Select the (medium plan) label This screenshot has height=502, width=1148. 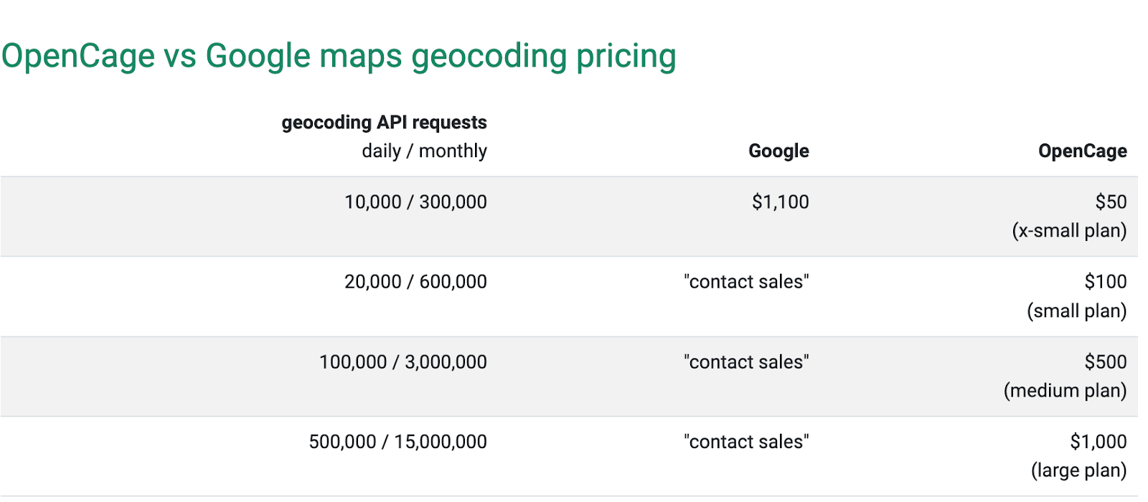pos(1065,391)
